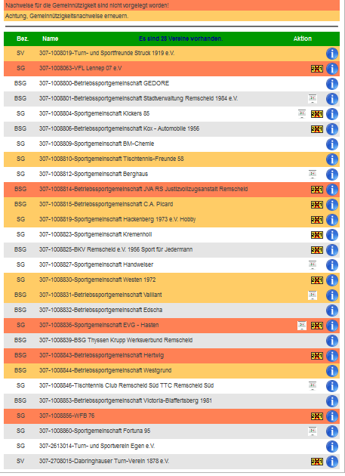Open info for Betriebssportgemeinschaft Hertwig

tap(332, 355)
